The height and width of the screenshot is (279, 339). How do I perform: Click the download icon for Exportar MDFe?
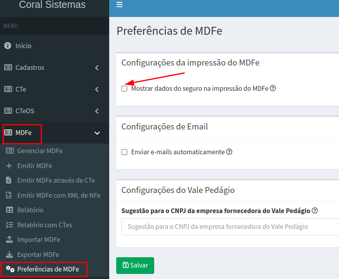click(x=9, y=255)
